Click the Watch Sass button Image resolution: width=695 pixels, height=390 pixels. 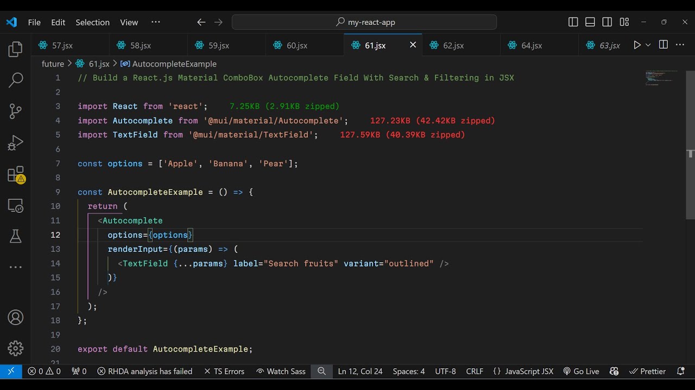pyautogui.click(x=281, y=372)
